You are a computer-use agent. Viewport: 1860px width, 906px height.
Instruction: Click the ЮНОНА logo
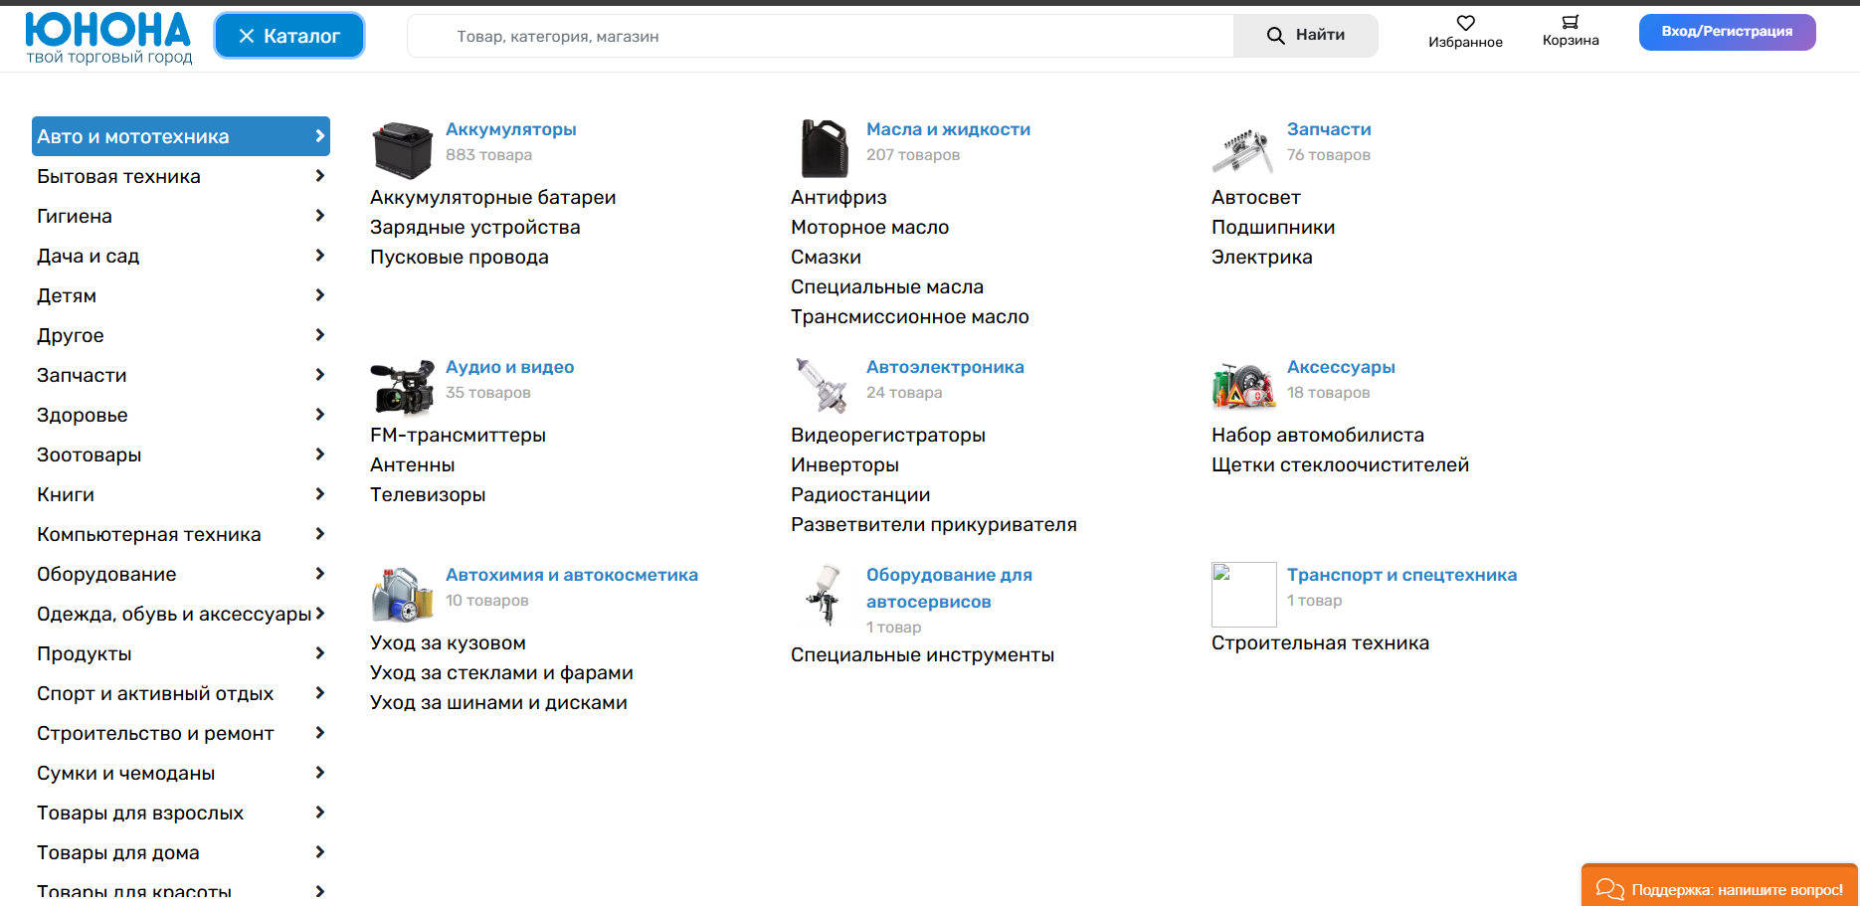coord(108,39)
